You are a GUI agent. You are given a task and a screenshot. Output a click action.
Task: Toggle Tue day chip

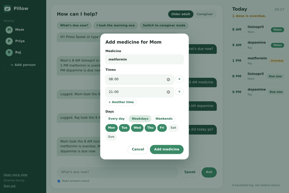124,128
